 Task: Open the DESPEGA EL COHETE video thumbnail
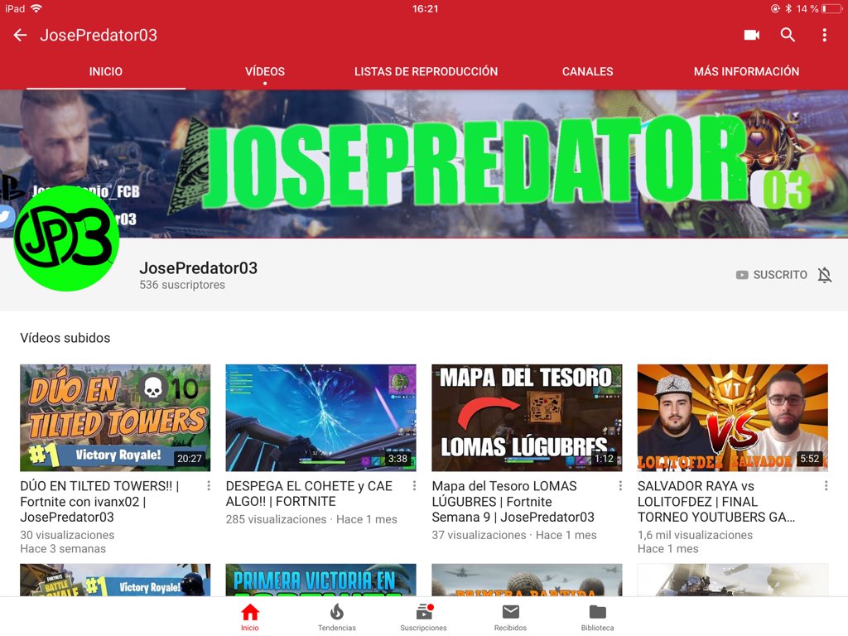[x=320, y=417]
